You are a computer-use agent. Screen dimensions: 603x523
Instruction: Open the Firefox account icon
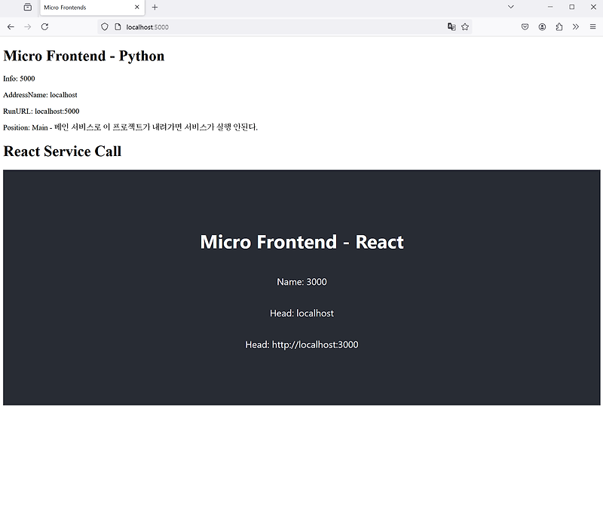(542, 26)
